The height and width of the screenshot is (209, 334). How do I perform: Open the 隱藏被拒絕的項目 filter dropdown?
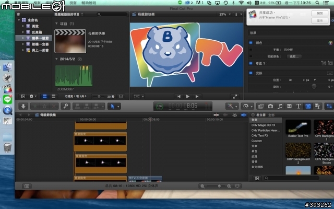pyautogui.click(x=68, y=14)
